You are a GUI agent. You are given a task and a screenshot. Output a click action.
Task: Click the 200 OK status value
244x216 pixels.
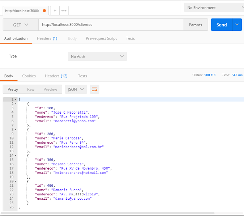pyautogui.click(x=210, y=75)
